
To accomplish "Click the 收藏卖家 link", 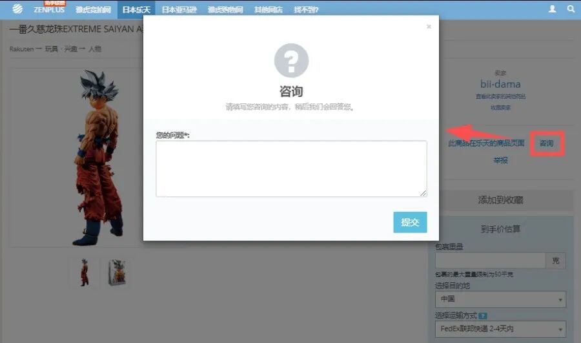I will point(500,107).
